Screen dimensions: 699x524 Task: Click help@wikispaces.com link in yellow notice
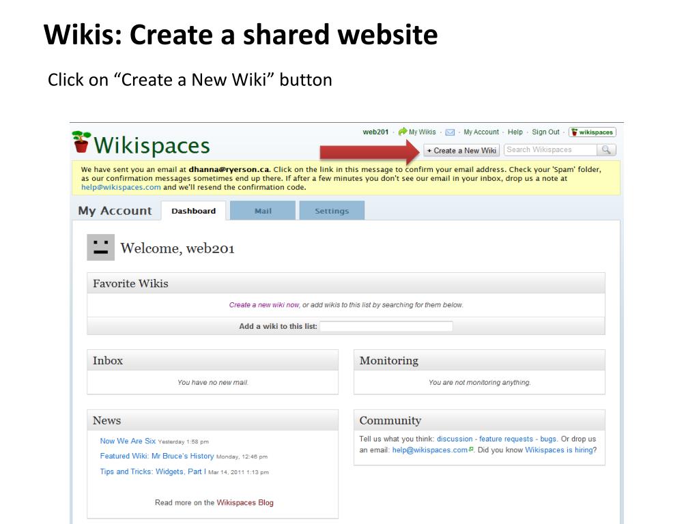pos(121,187)
